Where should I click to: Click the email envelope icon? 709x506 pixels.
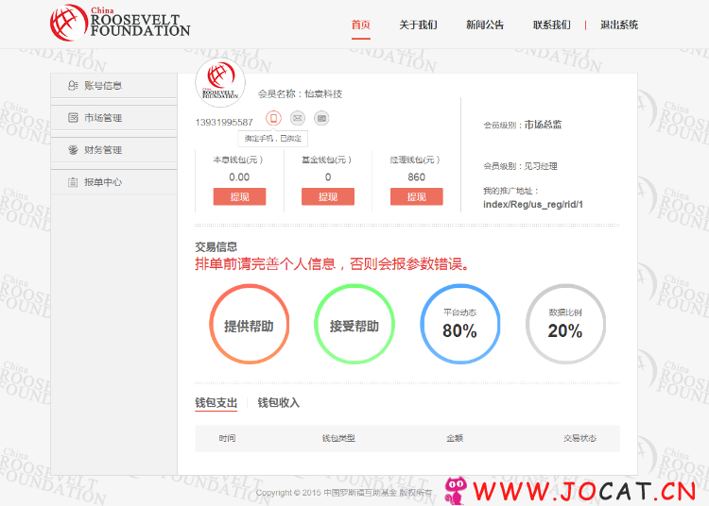[x=297, y=118]
